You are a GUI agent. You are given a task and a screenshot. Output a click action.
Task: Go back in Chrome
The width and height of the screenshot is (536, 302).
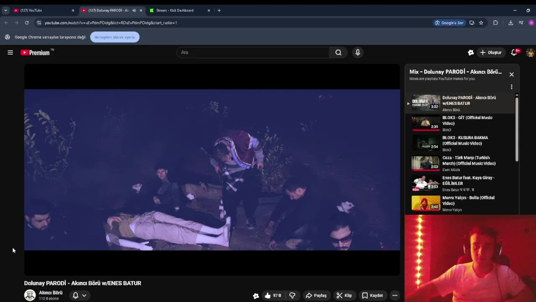coord(6,23)
